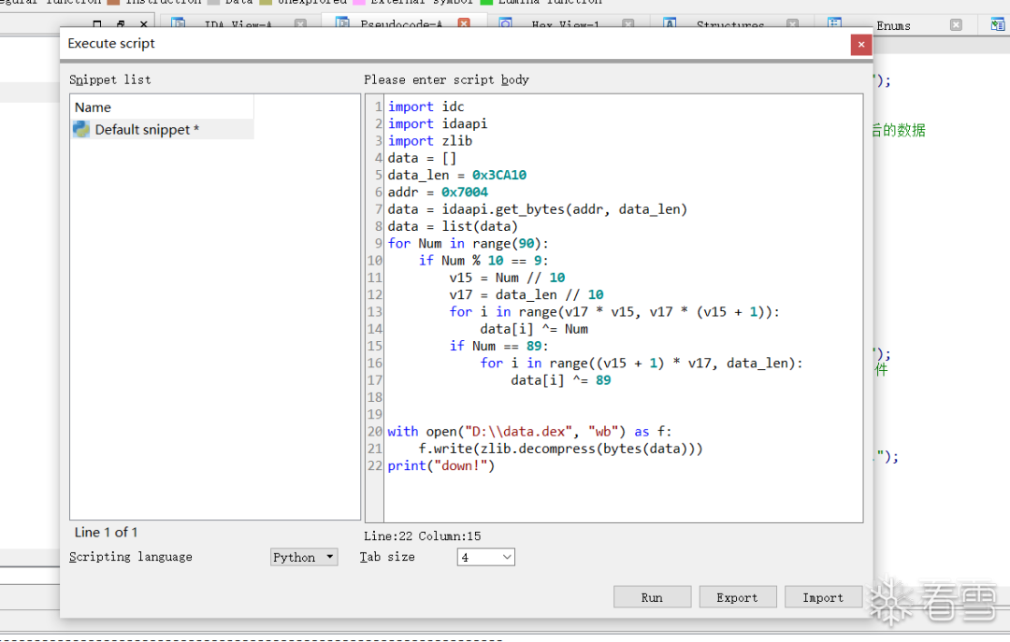
Task: Close the Enums tab
Action: pos(956,25)
